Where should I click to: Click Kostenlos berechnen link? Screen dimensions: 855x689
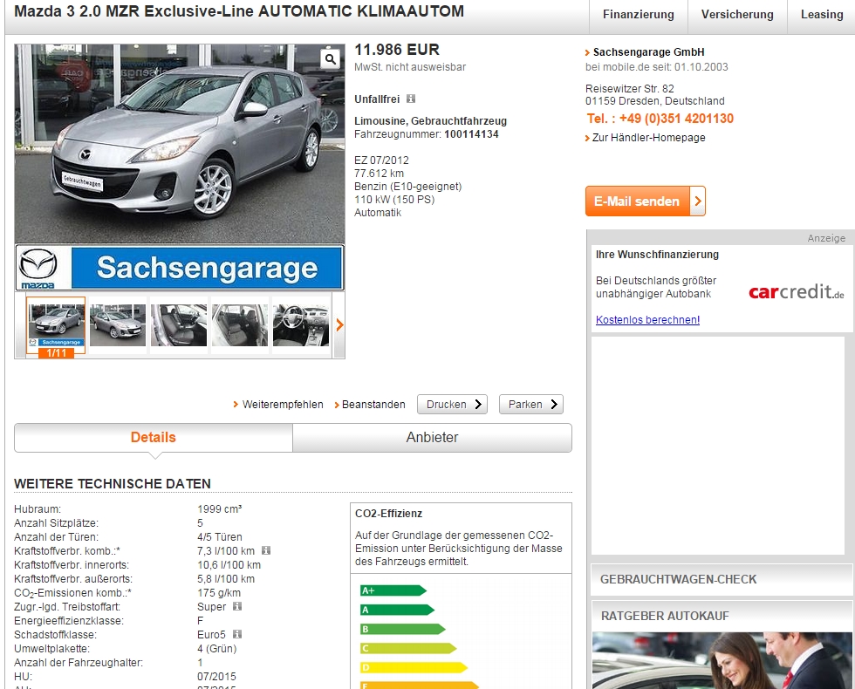647,320
